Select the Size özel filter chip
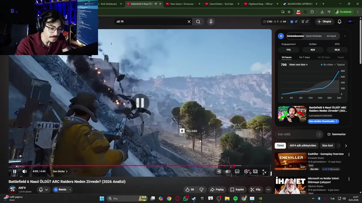 point(327,145)
